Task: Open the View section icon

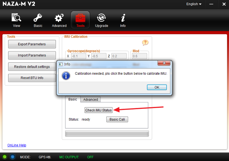Action: tap(16, 20)
